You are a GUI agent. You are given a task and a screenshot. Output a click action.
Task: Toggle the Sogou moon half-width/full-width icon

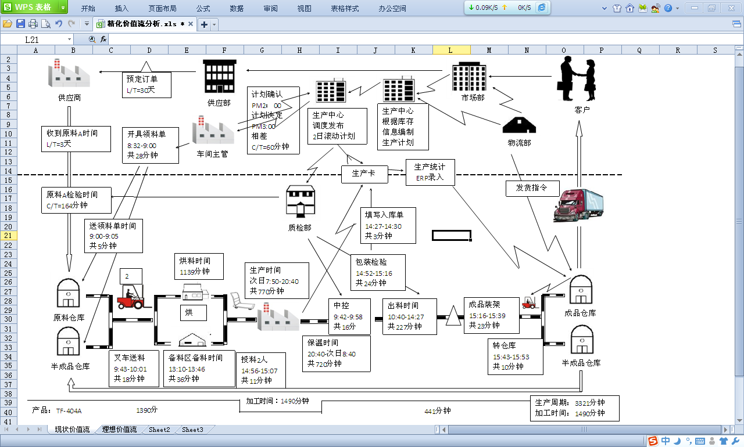677,441
